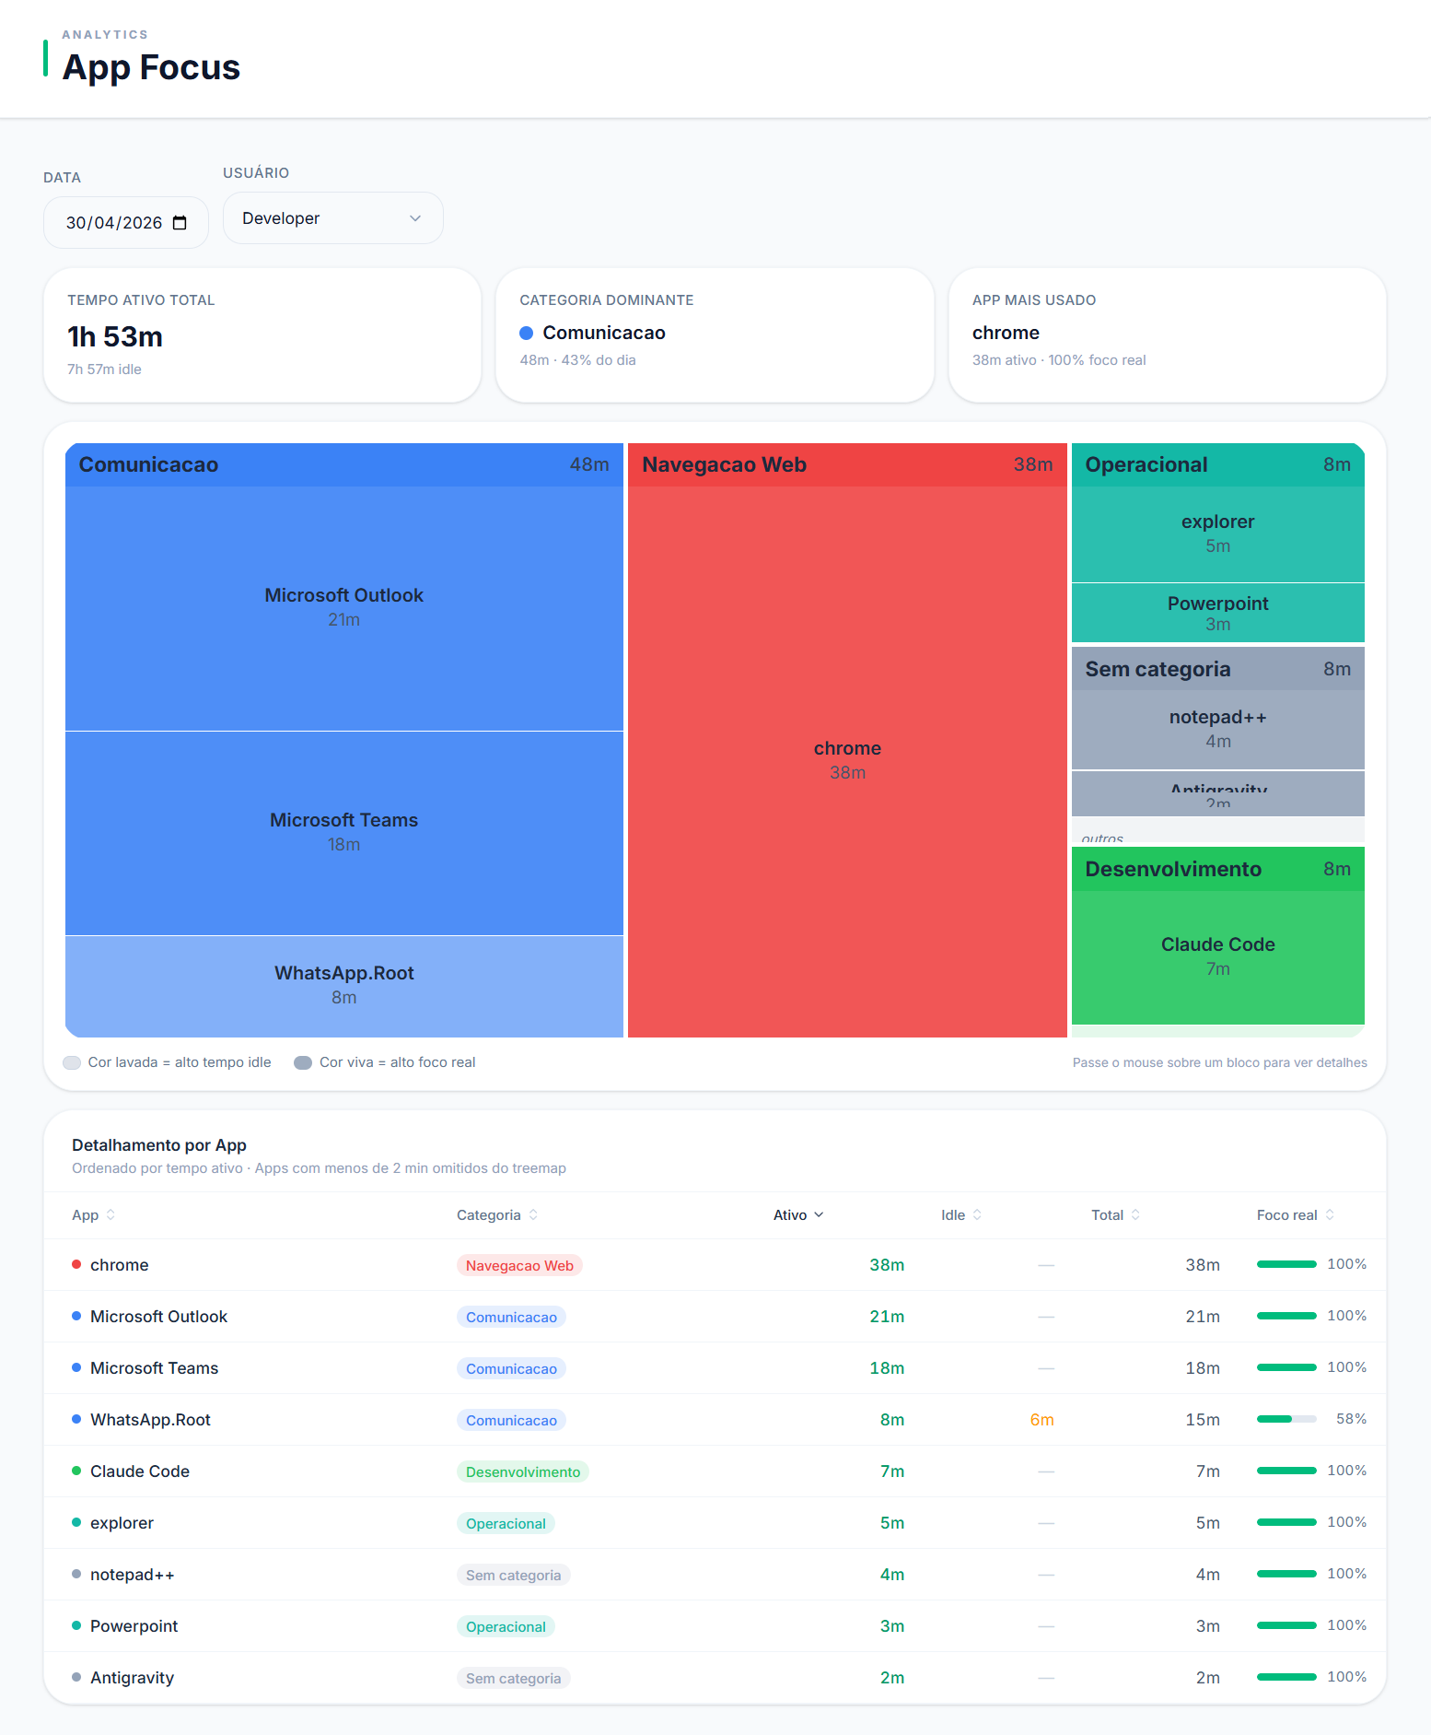Image resolution: width=1431 pixels, height=1735 pixels.
Task: Click the 'Detalhamento por App' heading
Action: click(x=159, y=1145)
